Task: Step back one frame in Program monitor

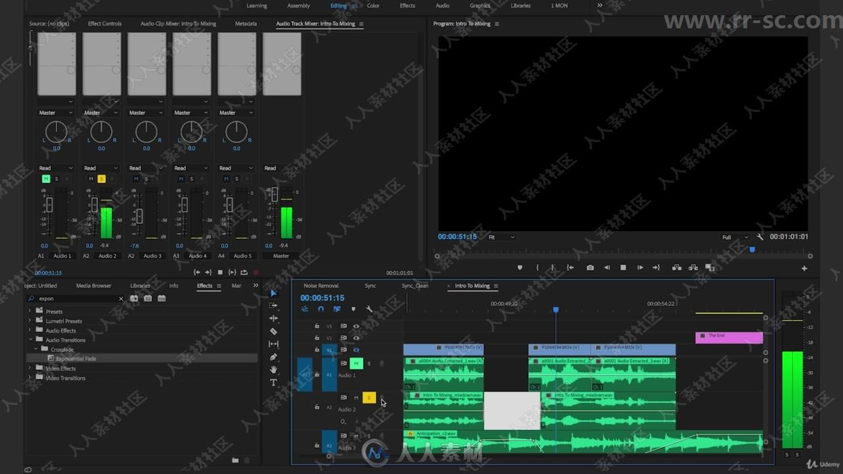Action: (x=607, y=267)
